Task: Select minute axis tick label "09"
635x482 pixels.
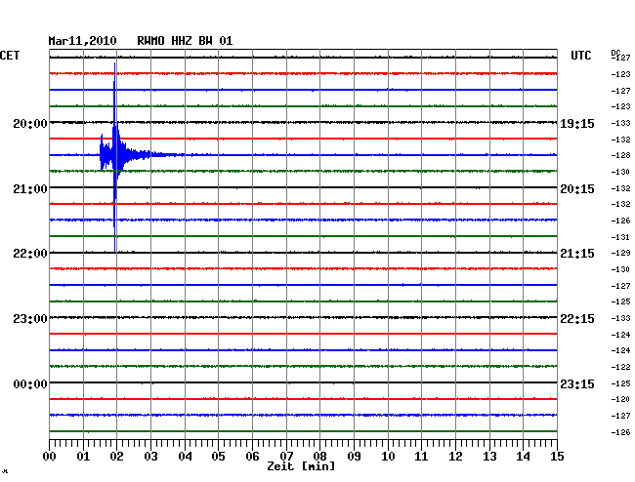Action: [354, 457]
